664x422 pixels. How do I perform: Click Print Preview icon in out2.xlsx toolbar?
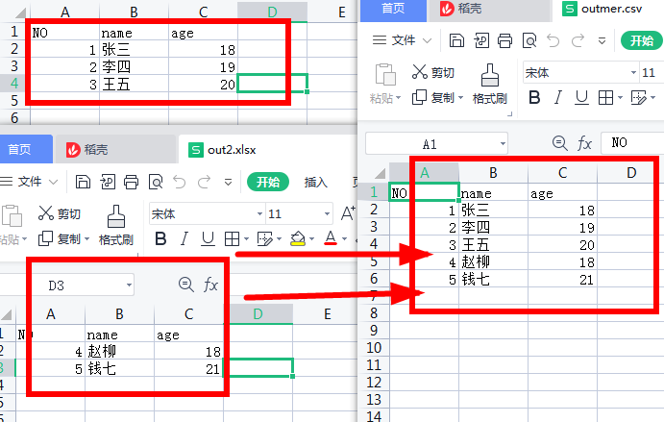coord(156,182)
